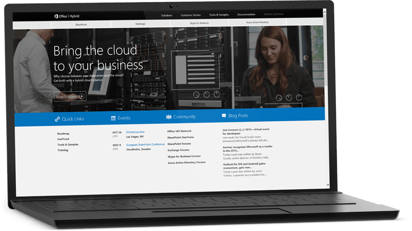The width and height of the screenshot is (412, 231).
Task: Open Azure Active Directory Forums link
Action: [186, 163]
